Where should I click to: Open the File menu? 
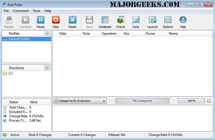[x=6, y=11]
